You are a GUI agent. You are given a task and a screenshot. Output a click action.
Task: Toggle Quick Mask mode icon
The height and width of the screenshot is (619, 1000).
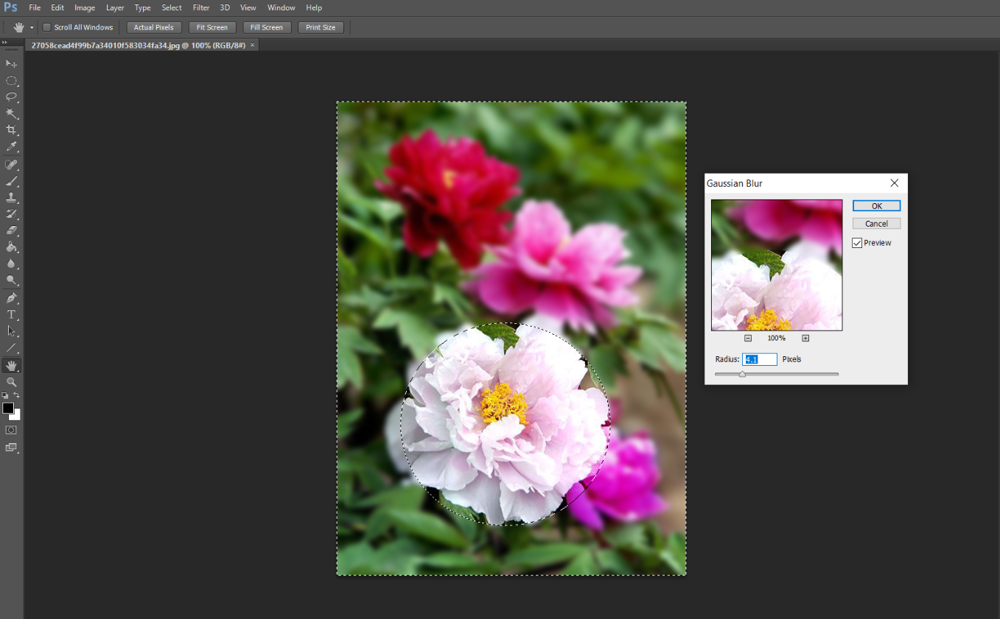point(12,430)
